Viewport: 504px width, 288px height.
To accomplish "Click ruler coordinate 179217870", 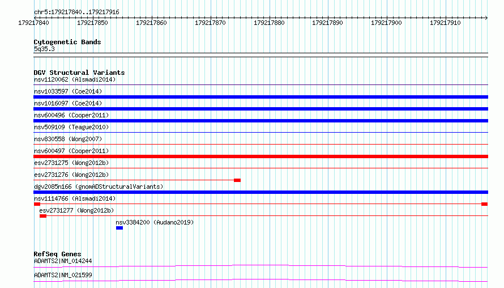I will [x=210, y=23].
